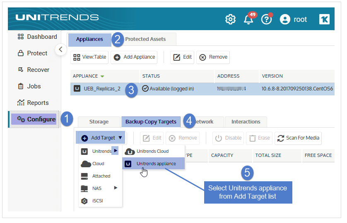
Task: Click the Available (logged in) status cell
Action: [x=168, y=89]
